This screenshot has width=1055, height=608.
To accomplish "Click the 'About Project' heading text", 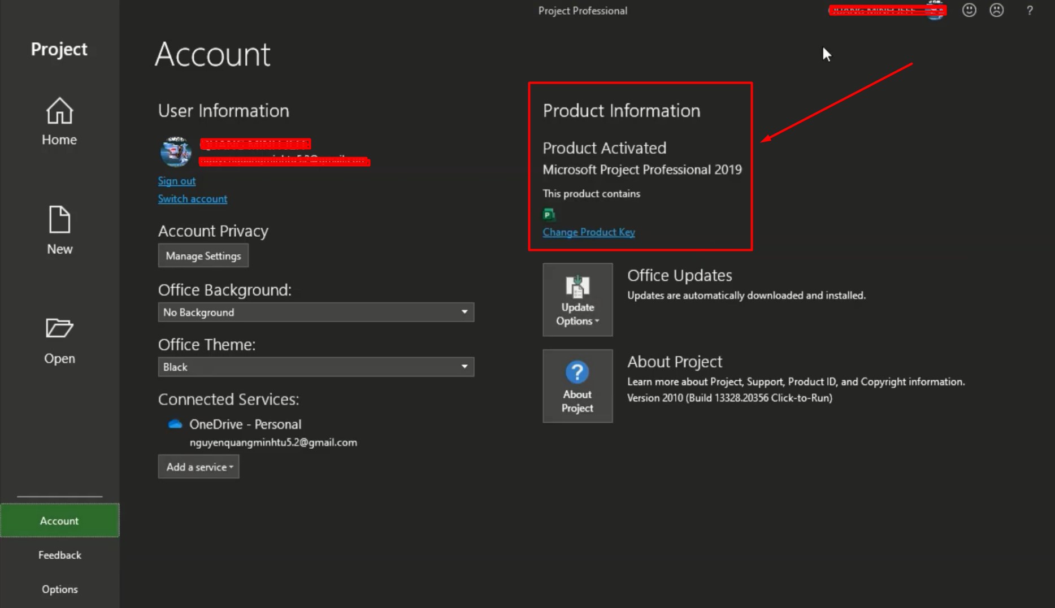I will click(675, 362).
